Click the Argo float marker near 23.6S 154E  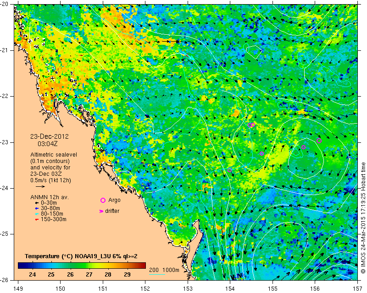click(x=230, y=170)
